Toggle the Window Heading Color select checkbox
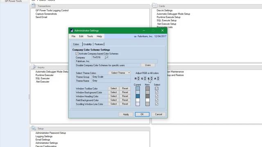Image resolution: width=262 pixels, height=147 pixels. [156, 96]
